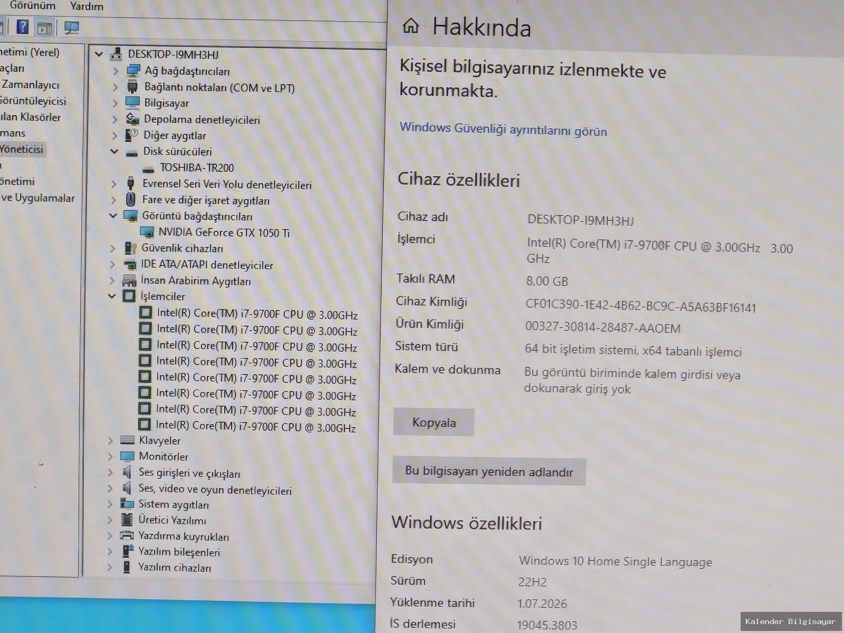Viewport: 844px width, 633px height.
Task: Click Bu bilgisayarı yeniden adlandır button
Action: 489,471
